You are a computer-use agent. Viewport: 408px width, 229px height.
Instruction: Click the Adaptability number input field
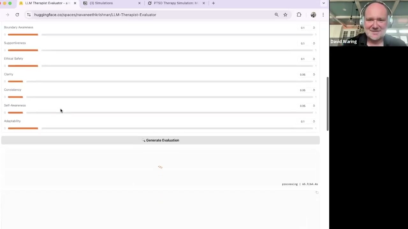pyautogui.click(x=303, y=121)
